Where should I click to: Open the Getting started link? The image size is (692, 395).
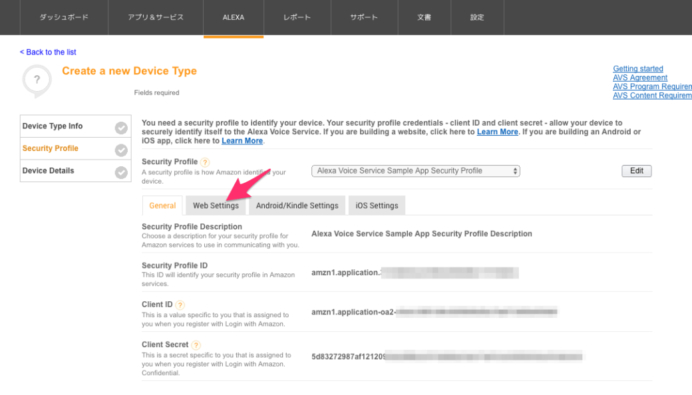point(637,68)
